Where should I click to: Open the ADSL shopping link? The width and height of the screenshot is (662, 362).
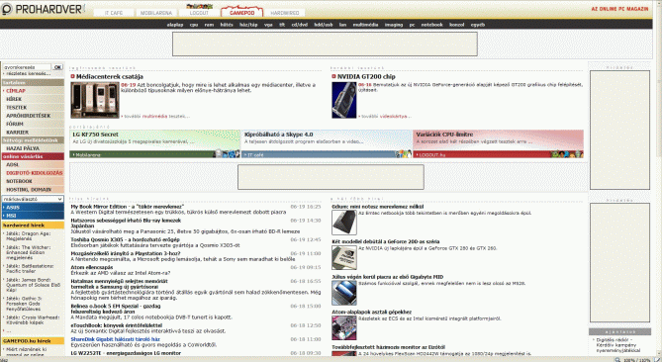coord(13,165)
